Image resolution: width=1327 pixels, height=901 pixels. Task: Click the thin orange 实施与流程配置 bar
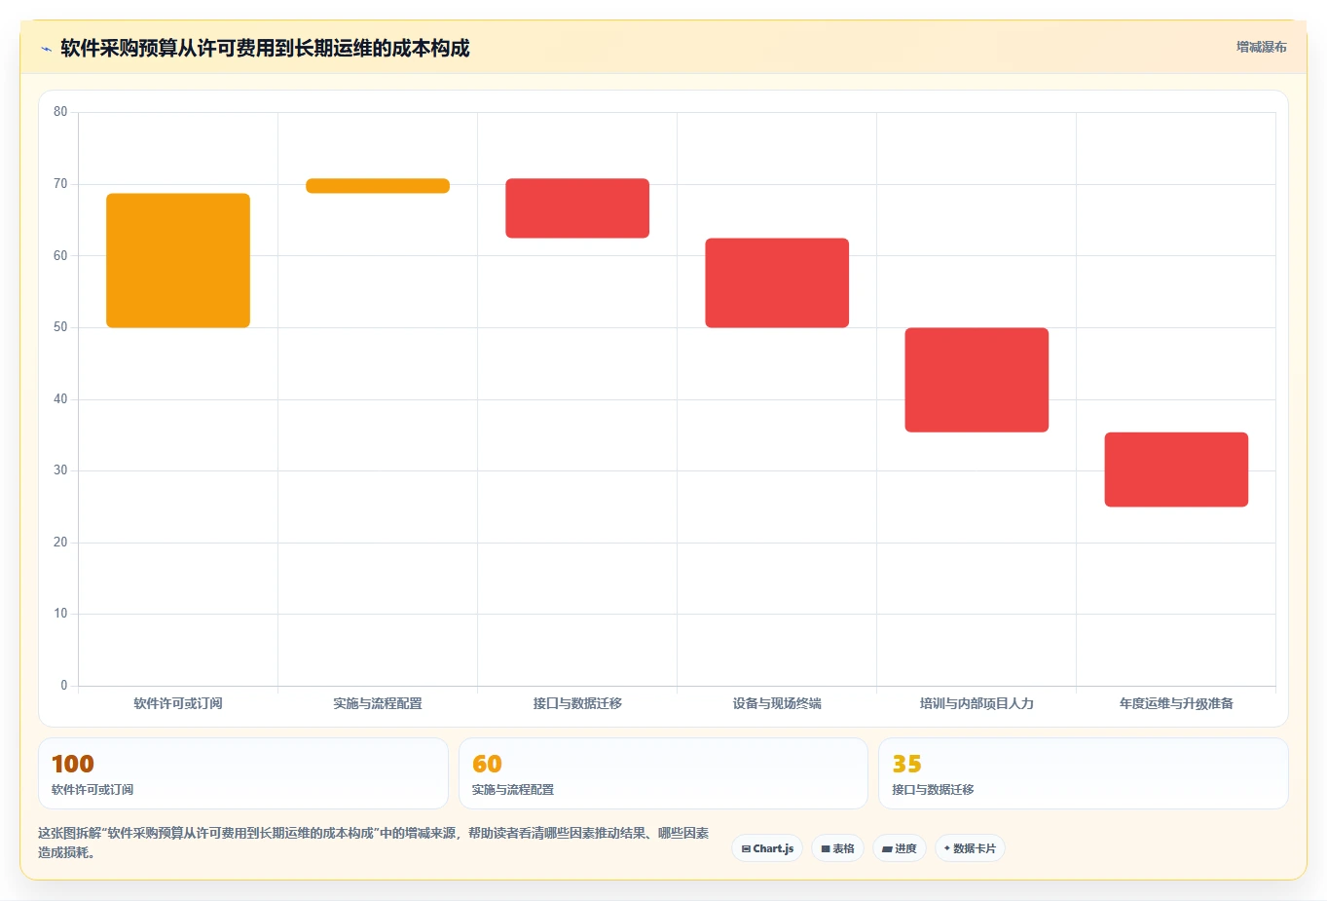click(x=378, y=185)
